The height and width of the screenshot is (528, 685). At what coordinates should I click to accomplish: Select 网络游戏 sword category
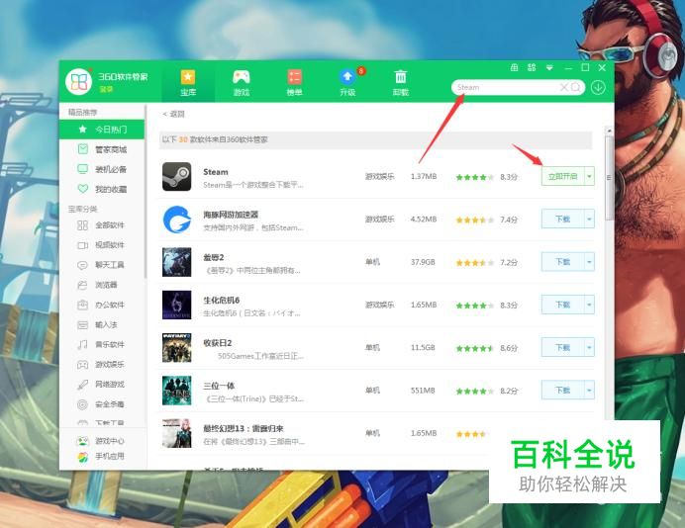(x=102, y=384)
